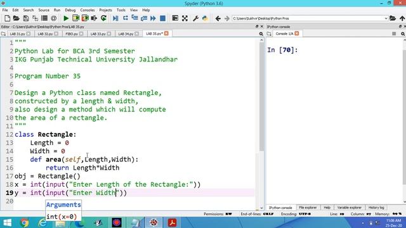Open the Debug menu
This screenshot has height=228, width=406.
[70, 10]
